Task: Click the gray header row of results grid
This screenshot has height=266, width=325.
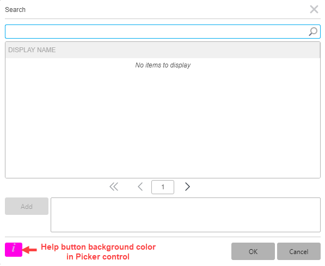Action: point(163,50)
